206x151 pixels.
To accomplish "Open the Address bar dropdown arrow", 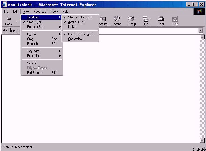I will tap(200, 30).
